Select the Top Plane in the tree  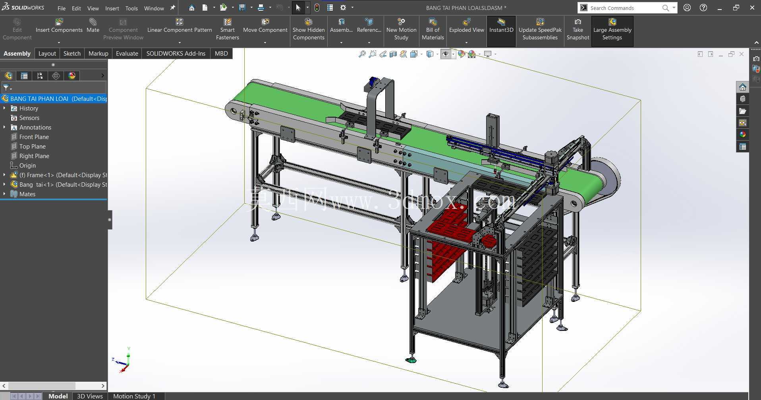coord(33,146)
